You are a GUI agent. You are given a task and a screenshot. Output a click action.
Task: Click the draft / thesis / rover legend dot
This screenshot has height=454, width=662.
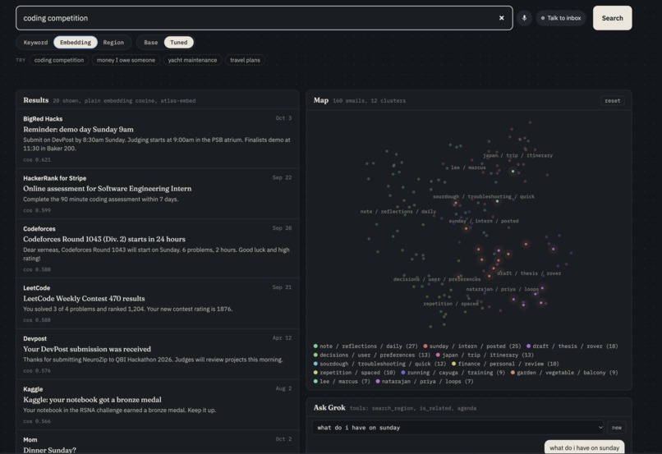528,346
